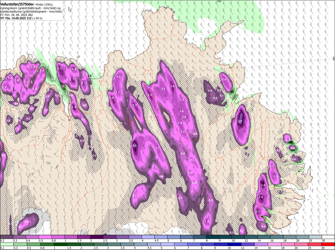Select the palest green rain swatch for 0.1–0.3
Screen dimensions: 335x250
[7, 245]
